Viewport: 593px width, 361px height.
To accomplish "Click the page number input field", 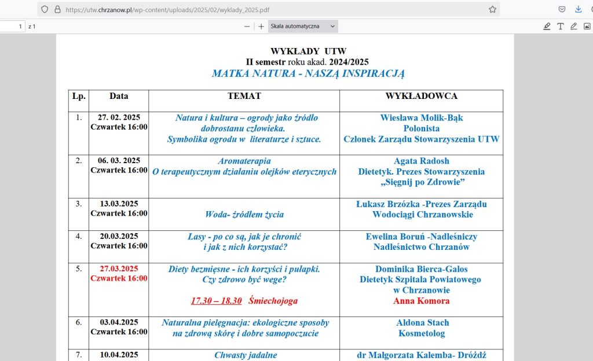I will 12,26.
